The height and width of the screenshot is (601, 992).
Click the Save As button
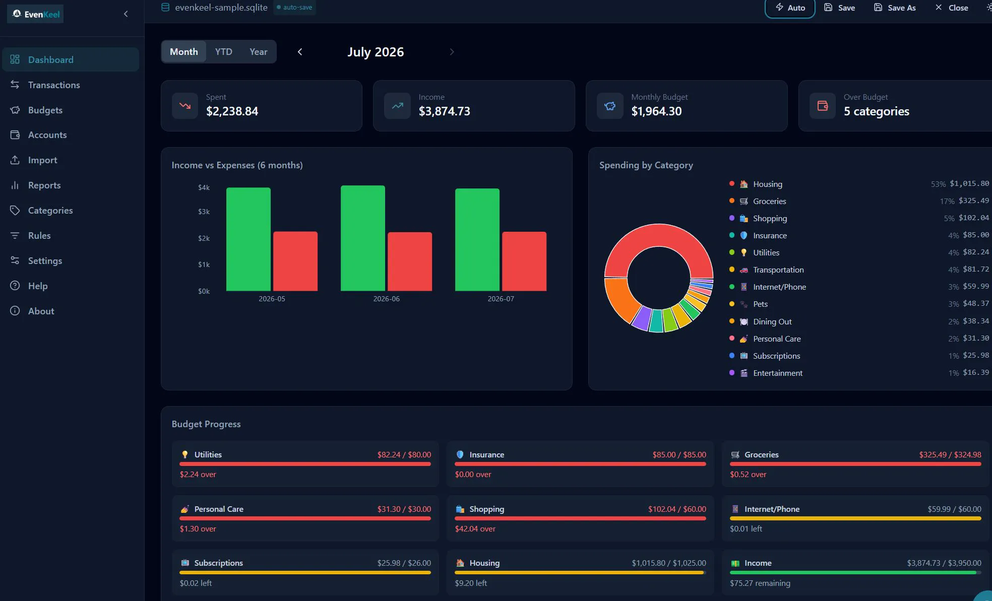tap(895, 8)
